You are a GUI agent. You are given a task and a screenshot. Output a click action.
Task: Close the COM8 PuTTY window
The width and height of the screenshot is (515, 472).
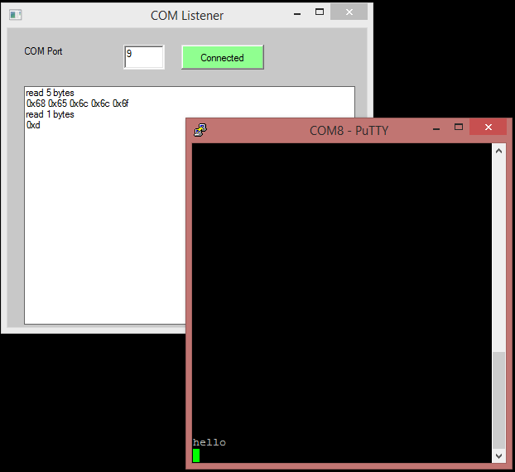pos(488,128)
